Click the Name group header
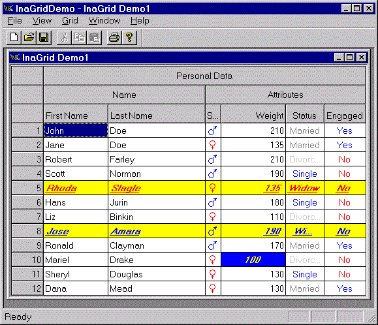 [x=124, y=95]
